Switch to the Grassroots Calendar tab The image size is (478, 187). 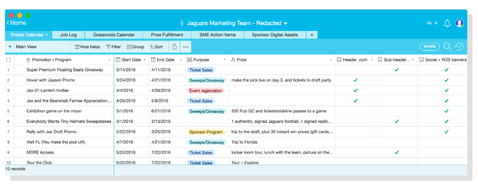pyautogui.click(x=114, y=35)
